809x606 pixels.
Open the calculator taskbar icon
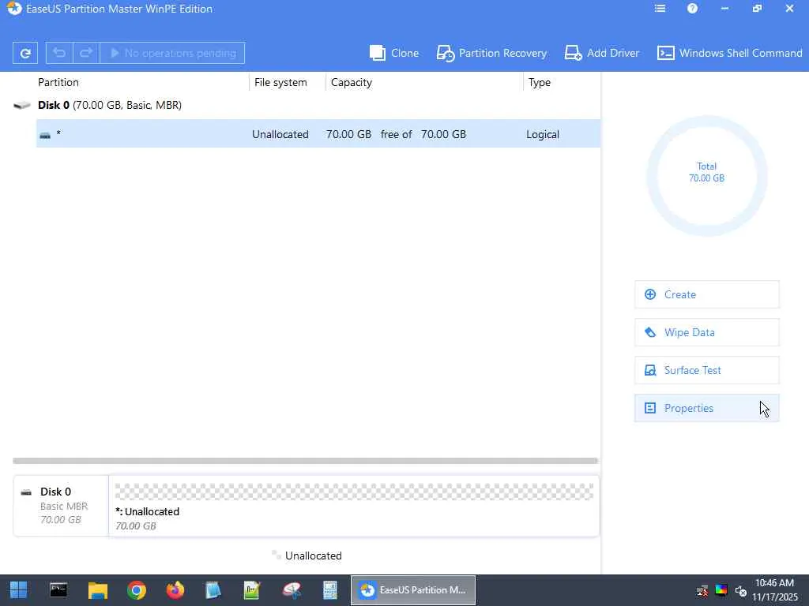pos(330,590)
